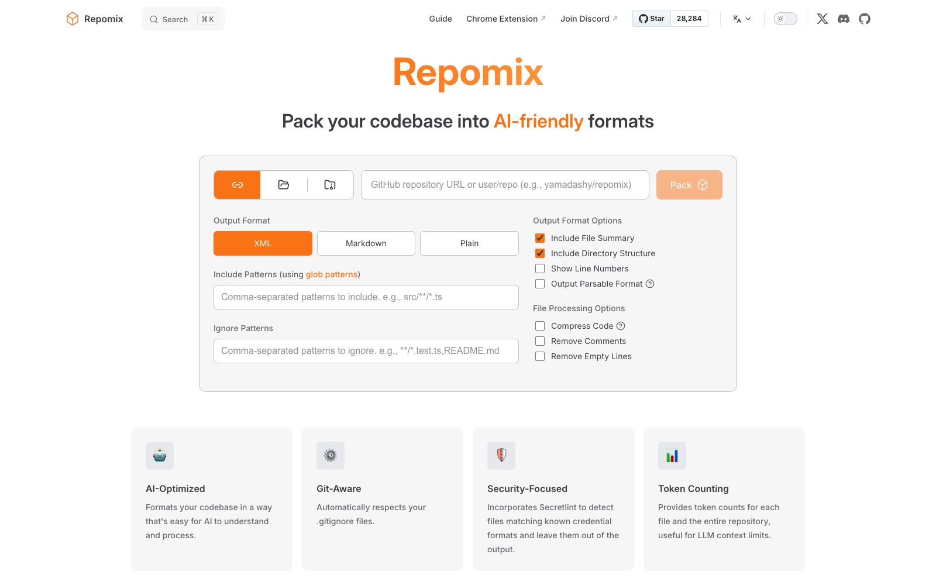Click the File Processing Options label
This screenshot has width=936, height=585.
pos(579,308)
